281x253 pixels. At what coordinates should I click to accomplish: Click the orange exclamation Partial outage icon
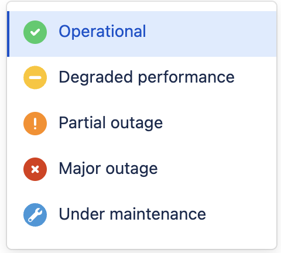click(x=35, y=124)
